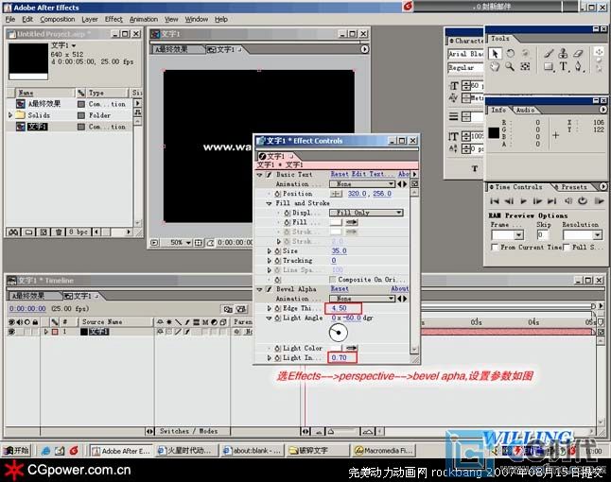Viewport: 611px width, 482px height.
Task: Click the trash icon in Project window
Action: 59,232
